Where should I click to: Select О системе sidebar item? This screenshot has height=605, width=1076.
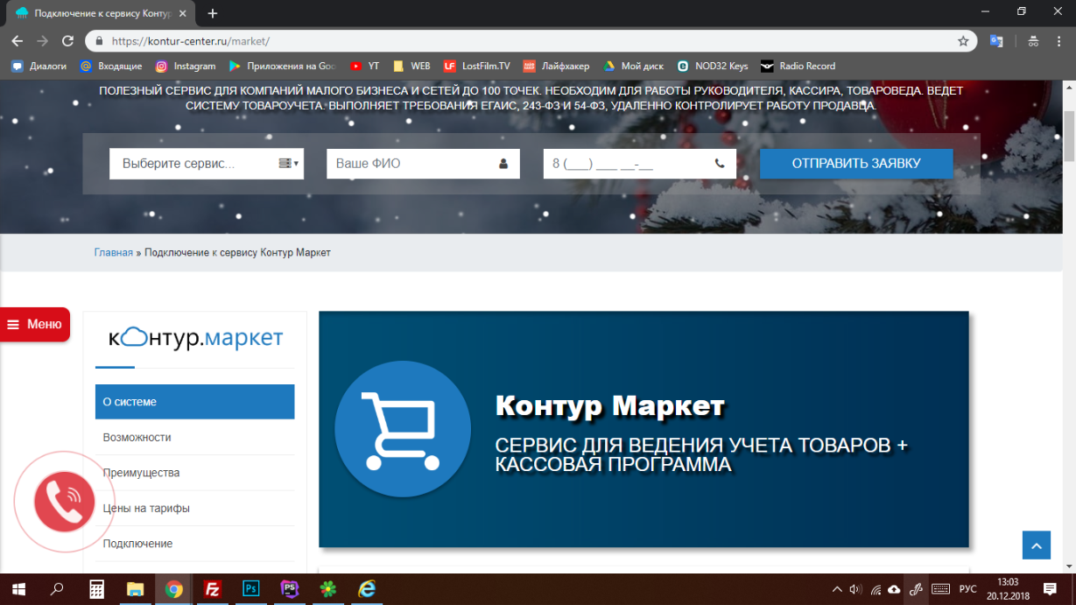[194, 402]
